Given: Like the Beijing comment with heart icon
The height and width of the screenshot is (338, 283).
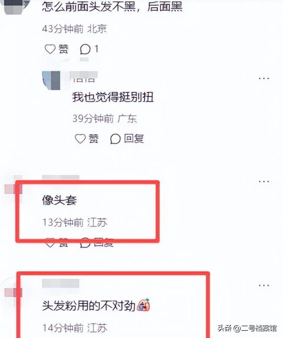Looking at the screenshot, I should pyautogui.click(x=50, y=49).
